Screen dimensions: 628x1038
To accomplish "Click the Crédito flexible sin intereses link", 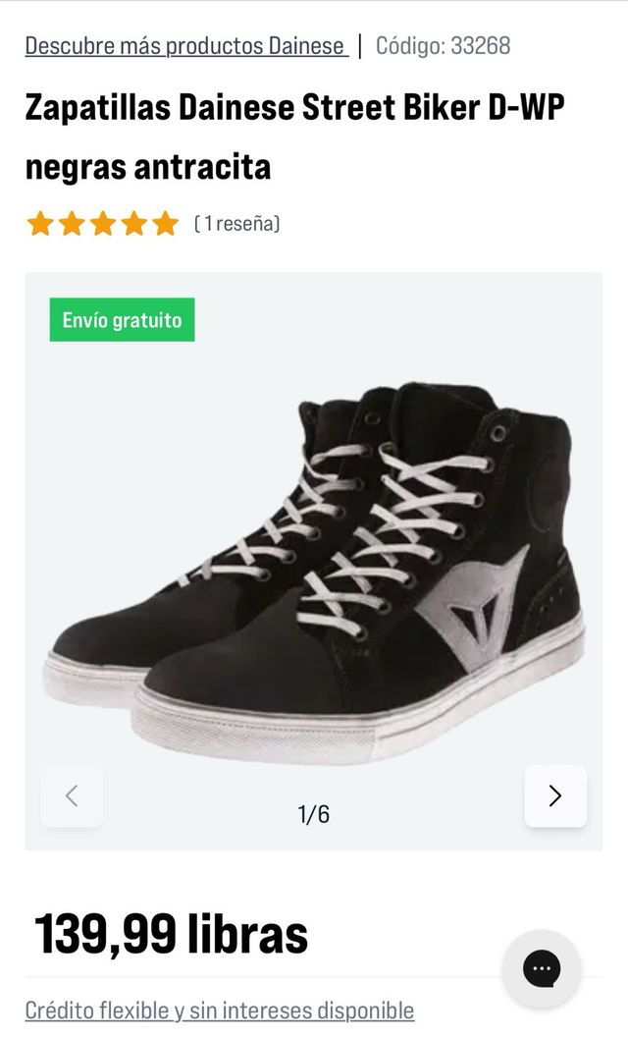I will coord(221,1009).
